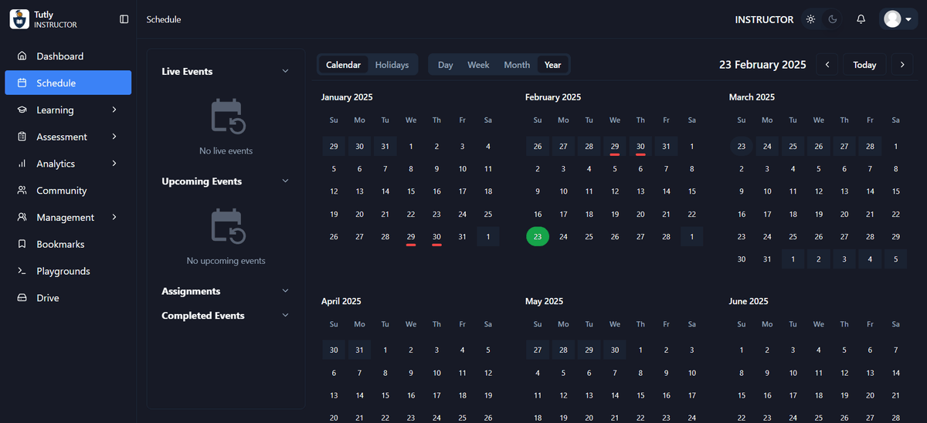Go to next period with right arrow
Screen dimensions: 927x423
tap(902, 65)
